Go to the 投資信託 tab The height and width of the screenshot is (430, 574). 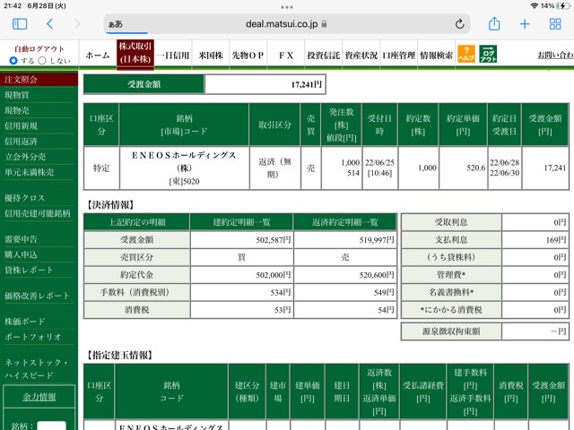324,56
